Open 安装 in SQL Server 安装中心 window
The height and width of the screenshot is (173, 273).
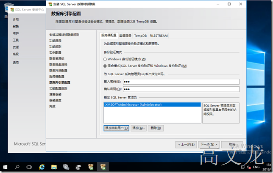click(16, 26)
